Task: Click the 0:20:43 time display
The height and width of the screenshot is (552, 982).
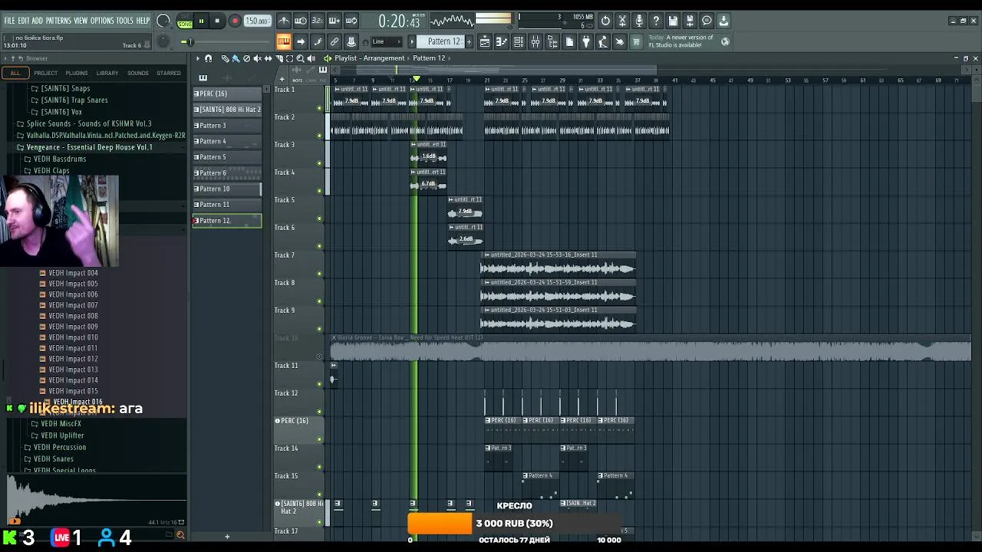Action: click(400, 21)
